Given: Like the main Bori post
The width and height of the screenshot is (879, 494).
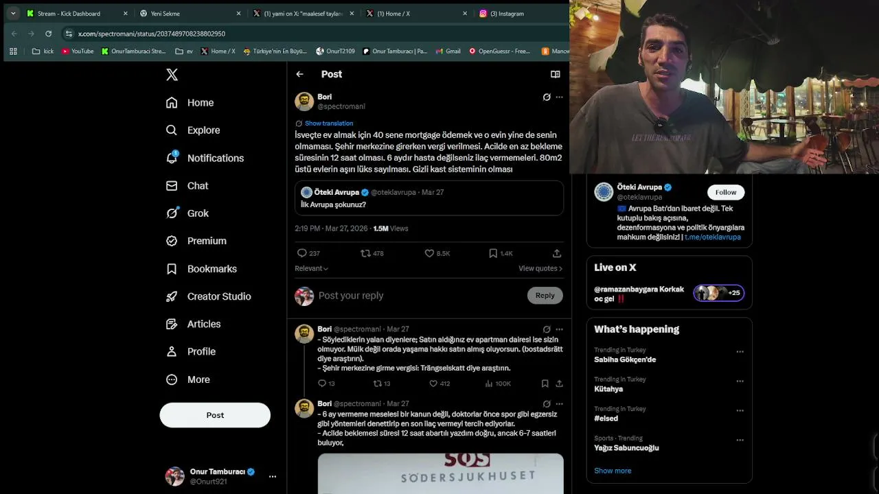Looking at the screenshot, I should pos(437,253).
